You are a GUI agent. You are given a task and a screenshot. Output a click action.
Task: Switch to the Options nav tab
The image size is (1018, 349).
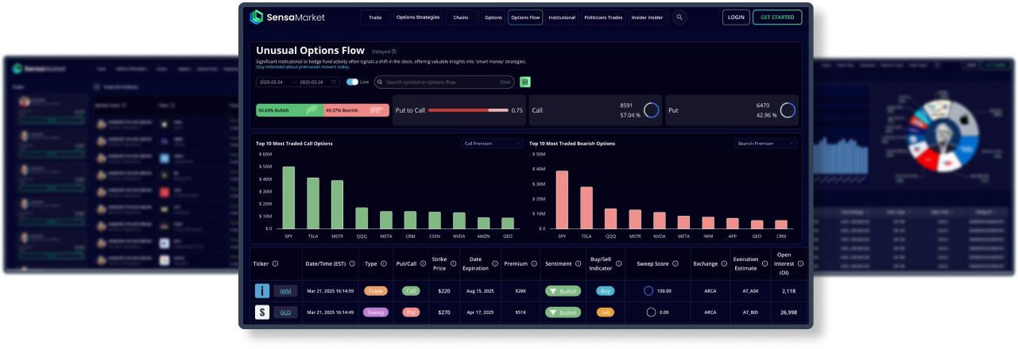pos(494,17)
